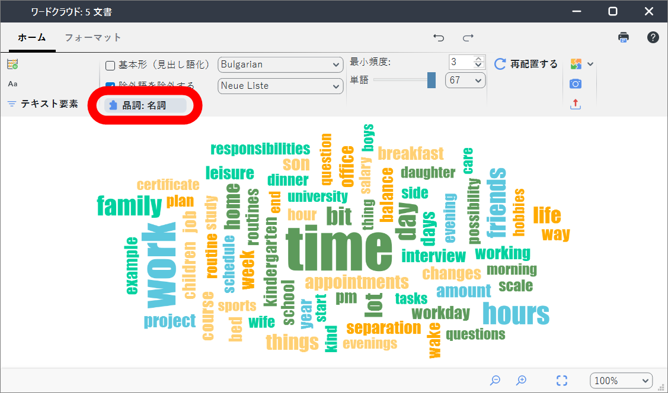Viewport: 668px width, 393px height.
Task: Click the fit to window icon
Action: coord(562,380)
